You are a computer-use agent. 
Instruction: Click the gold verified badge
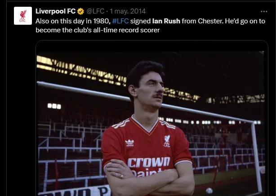coord(80,11)
